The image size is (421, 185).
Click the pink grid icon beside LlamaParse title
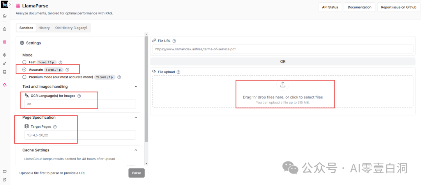click(x=18, y=5)
